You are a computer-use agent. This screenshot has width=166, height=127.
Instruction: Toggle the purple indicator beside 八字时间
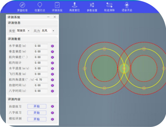[x=53, y=91]
